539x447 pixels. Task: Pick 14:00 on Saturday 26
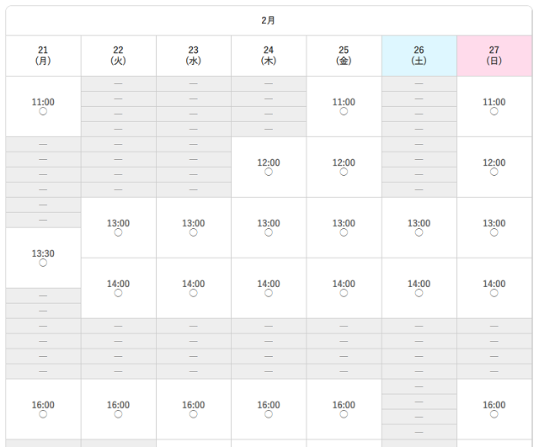419,288
